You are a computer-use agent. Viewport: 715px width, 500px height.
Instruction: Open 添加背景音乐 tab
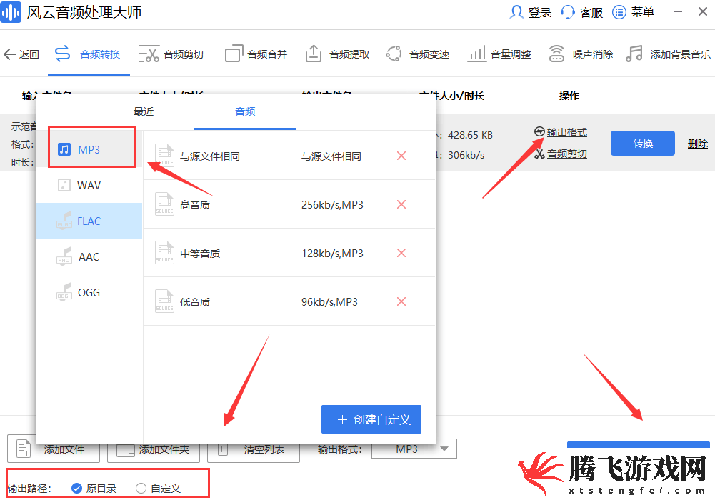point(668,54)
